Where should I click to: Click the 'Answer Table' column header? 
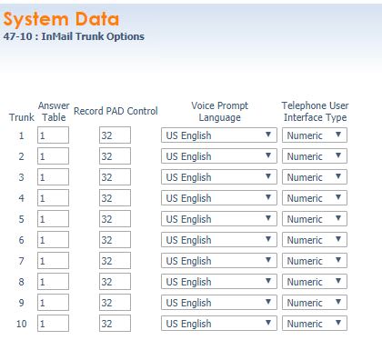point(54,111)
